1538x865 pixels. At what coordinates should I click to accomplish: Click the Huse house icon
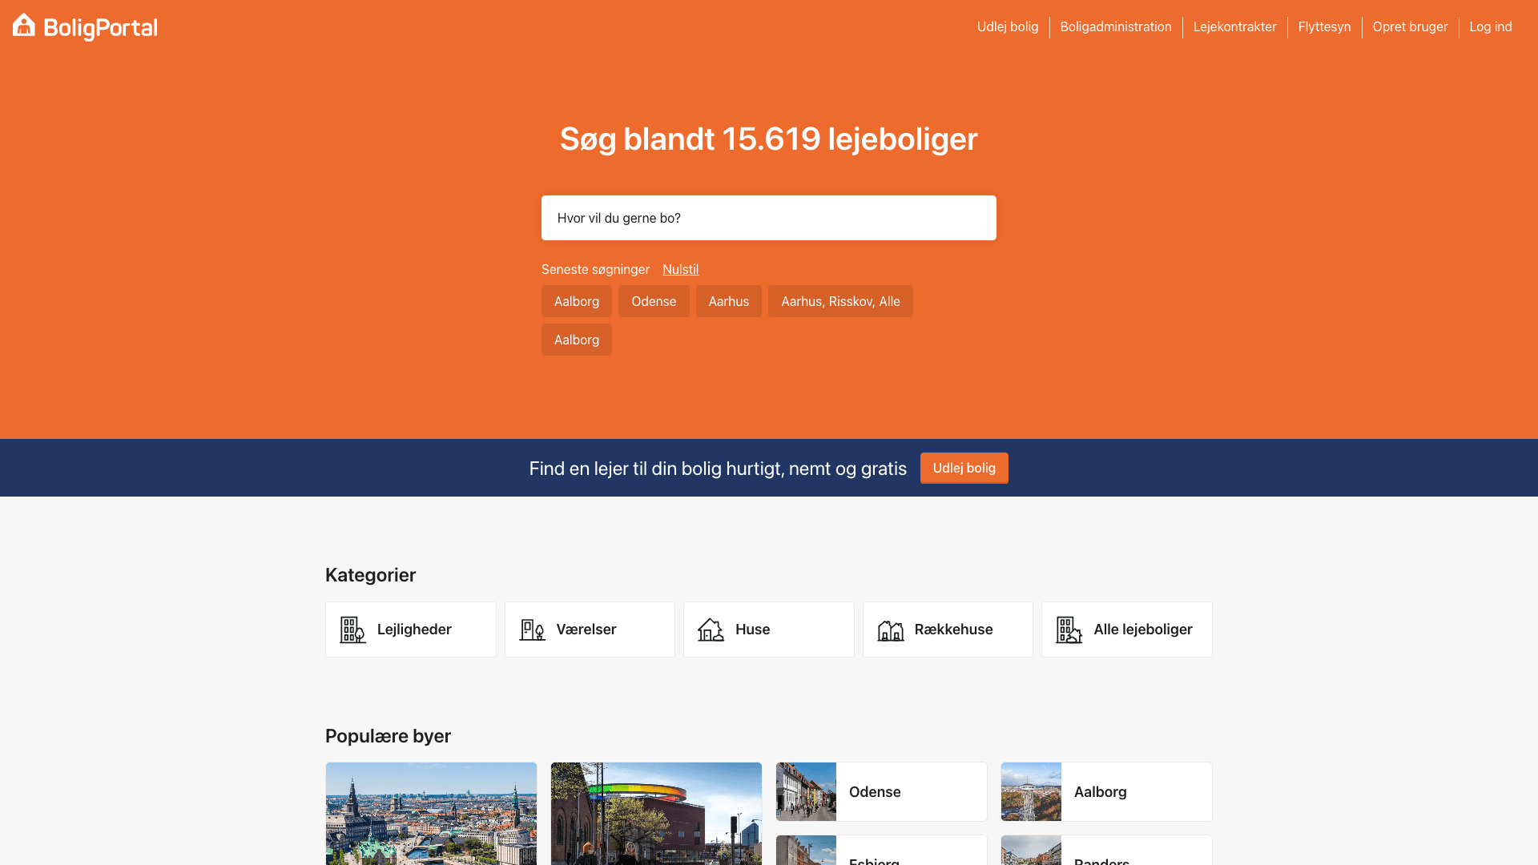(x=711, y=630)
